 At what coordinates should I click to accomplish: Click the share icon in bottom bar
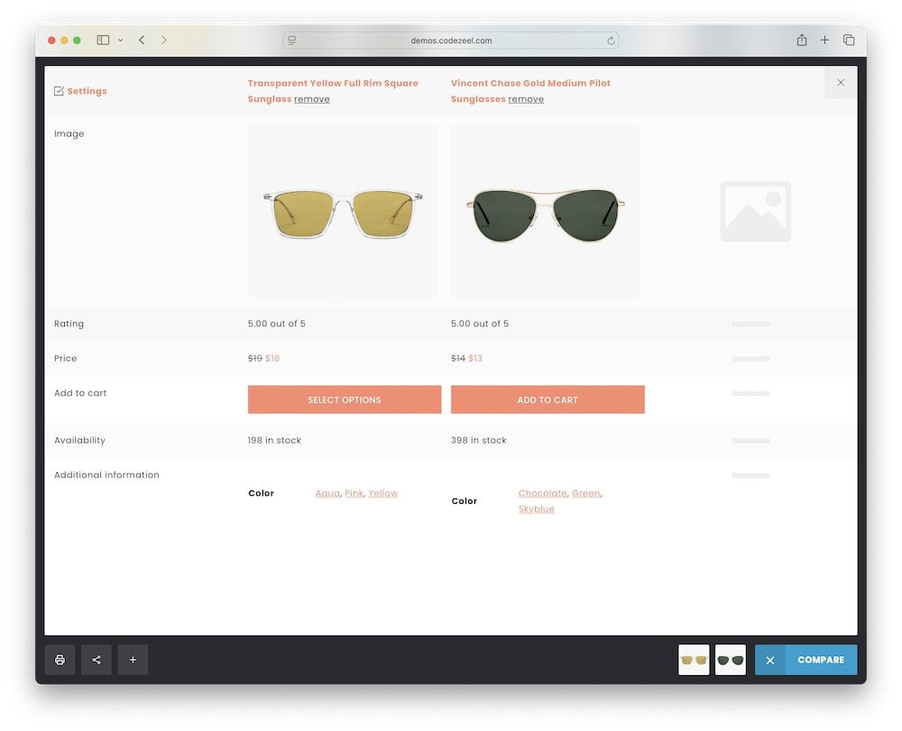click(x=97, y=660)
